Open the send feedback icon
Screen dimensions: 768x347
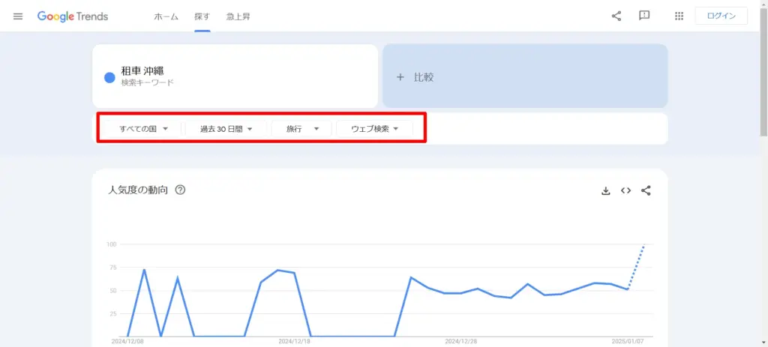pyautogui.click(x=644, y=16)
